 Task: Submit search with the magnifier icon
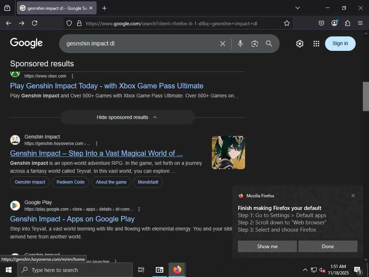pyautogui.click(x=269, y=44)
